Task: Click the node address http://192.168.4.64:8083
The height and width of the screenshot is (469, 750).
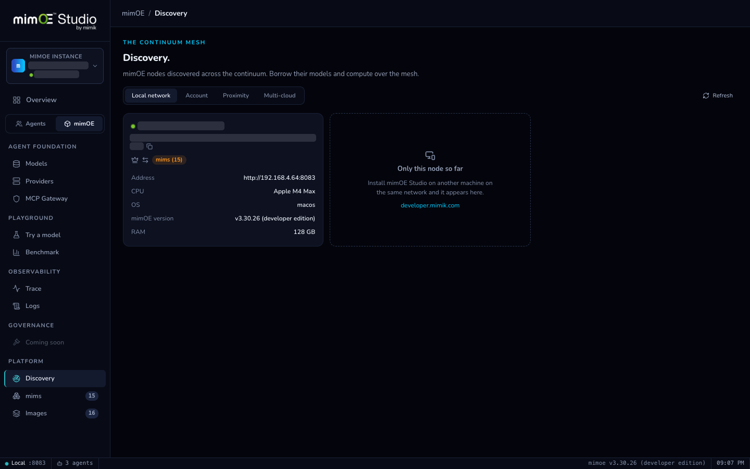Action: coord(279,178)
